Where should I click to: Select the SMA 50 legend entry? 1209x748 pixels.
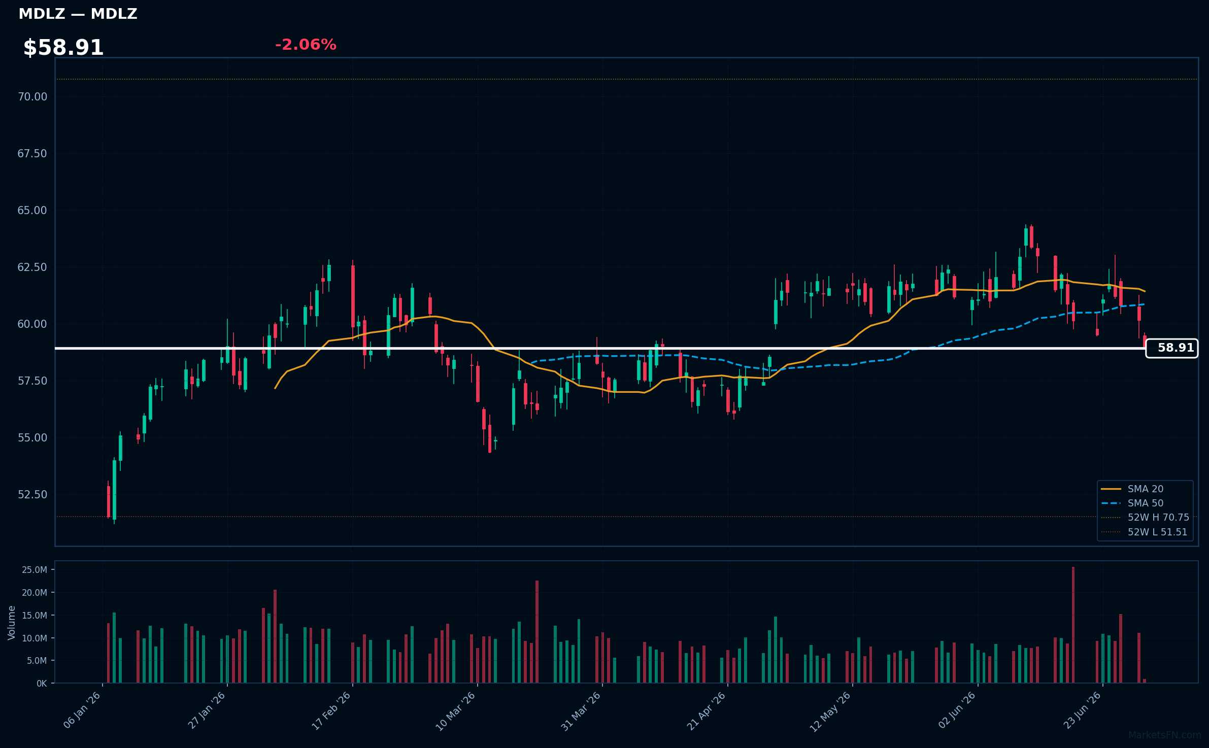1145,503
